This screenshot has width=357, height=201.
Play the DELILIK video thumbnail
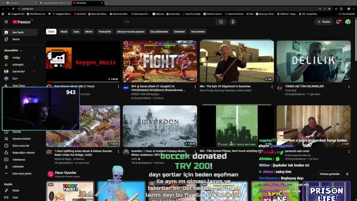point(314,61)
